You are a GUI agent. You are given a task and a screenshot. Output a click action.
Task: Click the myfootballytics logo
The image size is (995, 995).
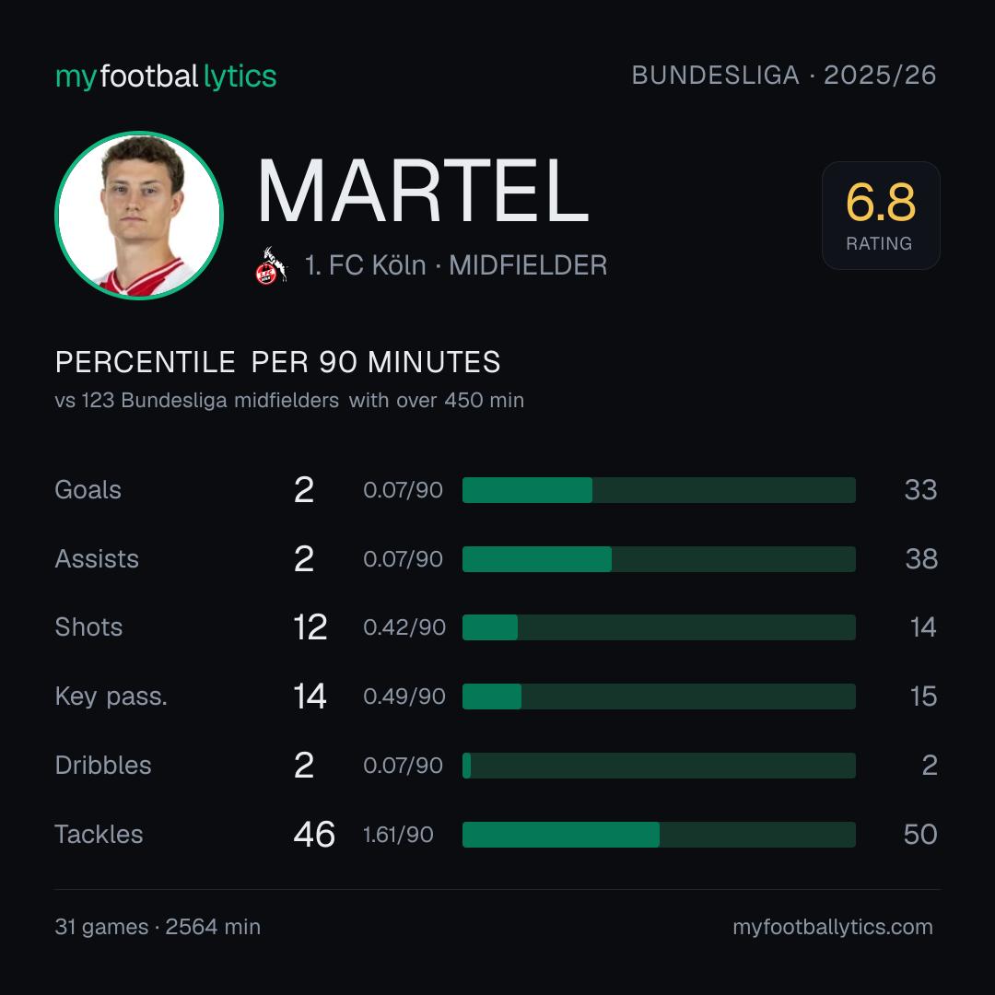[x=166, y=76]
